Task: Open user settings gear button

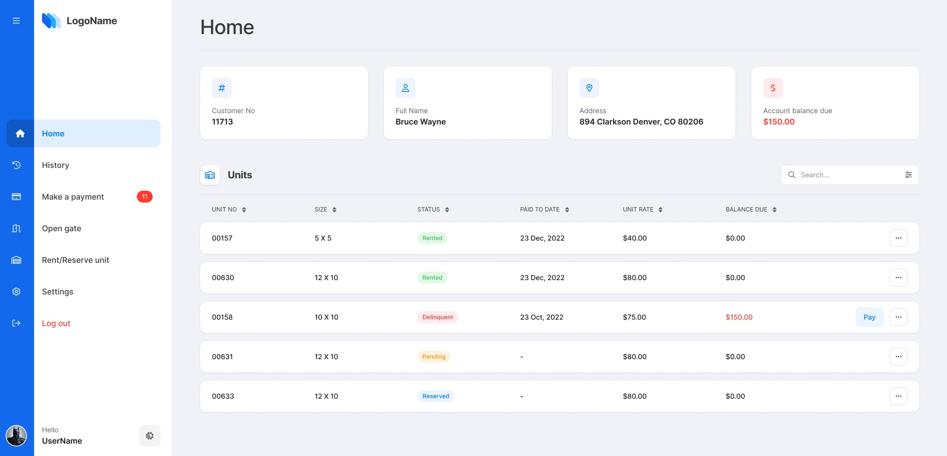Action: pos(150,436)
